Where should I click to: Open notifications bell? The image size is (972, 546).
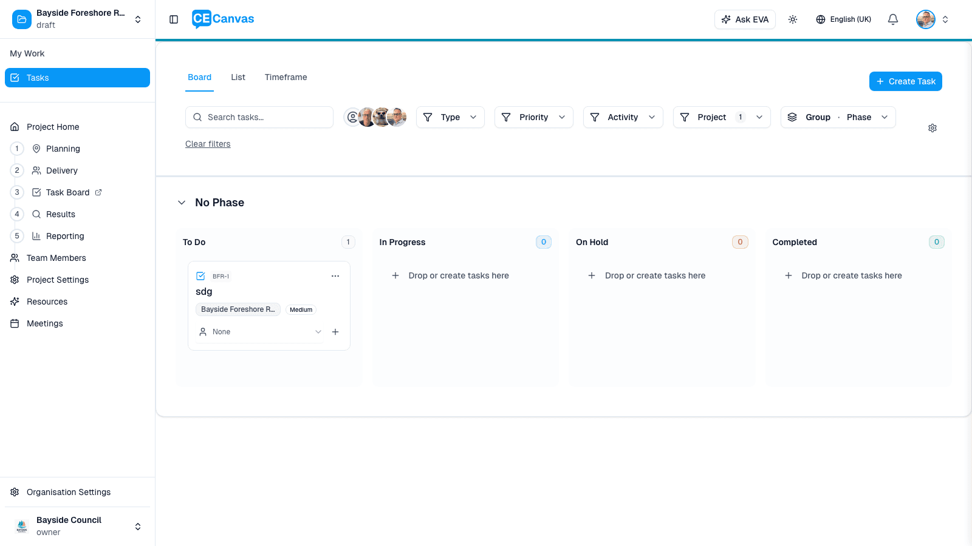[892, 19]
